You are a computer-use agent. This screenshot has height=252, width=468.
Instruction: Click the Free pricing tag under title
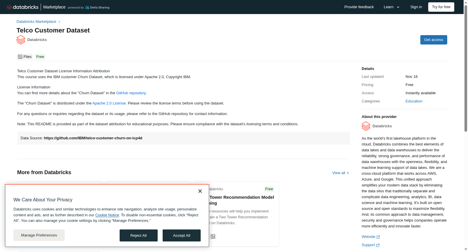pyautogui.click(x=40, y=57)
